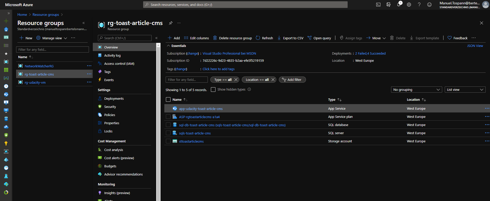
Task: Collapse the Resource groups panel
Action: 84,23
